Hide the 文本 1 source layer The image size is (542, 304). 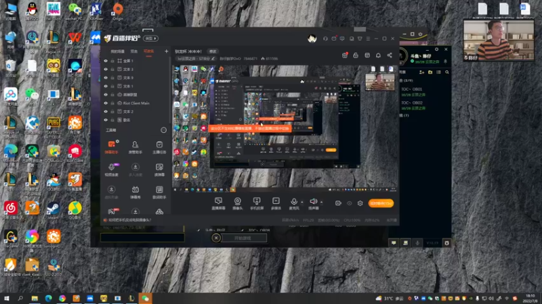click(x=106, y=86)
